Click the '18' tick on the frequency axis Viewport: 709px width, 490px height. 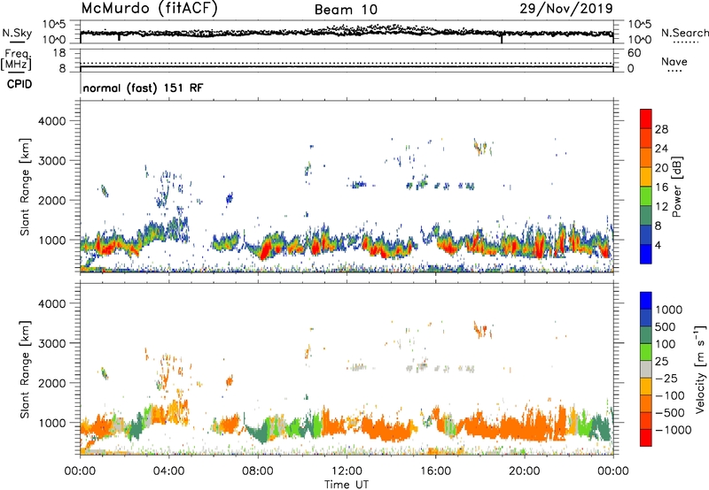pos(58,53)
